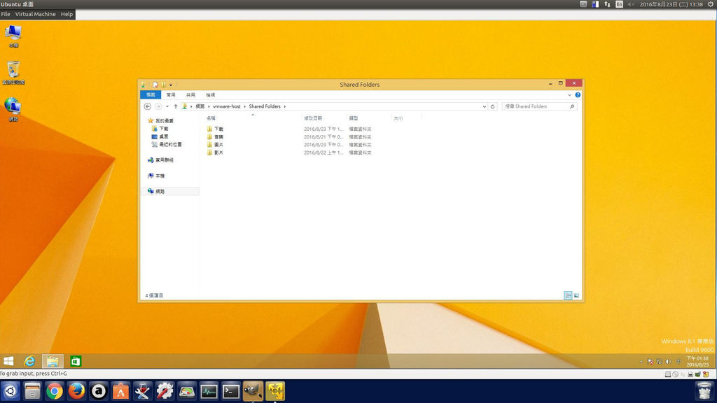This screenshot has width=717, height=403.
Task: Open the second ribbon tab (常用)
Action: 171,95
